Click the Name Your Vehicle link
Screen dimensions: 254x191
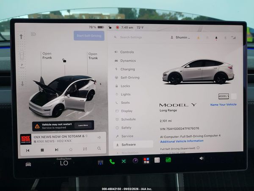pos(224,104)
